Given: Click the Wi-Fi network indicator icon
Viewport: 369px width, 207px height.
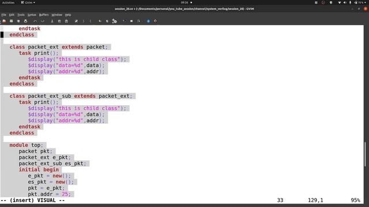Looking at the screenshot, I should tap(339, 2).
